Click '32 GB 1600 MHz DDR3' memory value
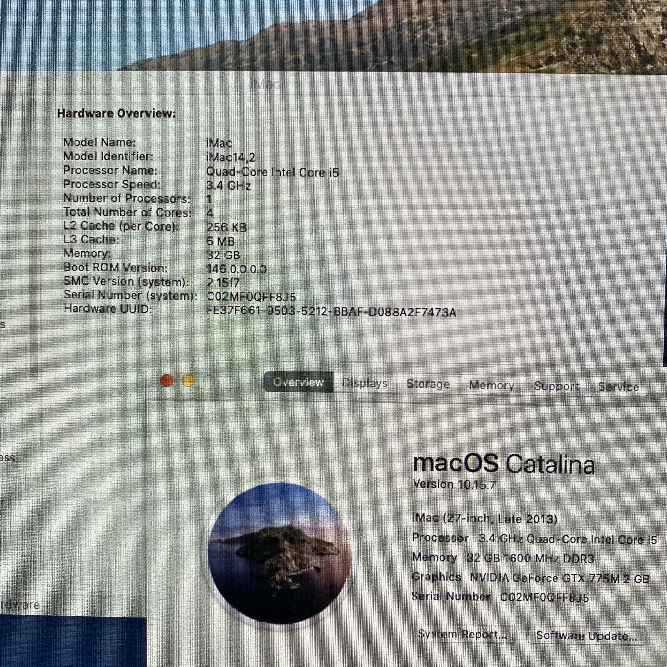Screen dimensions: 667x667 click(530, 558)
